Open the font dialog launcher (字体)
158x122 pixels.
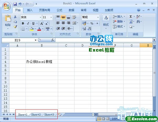pos(52,34)
